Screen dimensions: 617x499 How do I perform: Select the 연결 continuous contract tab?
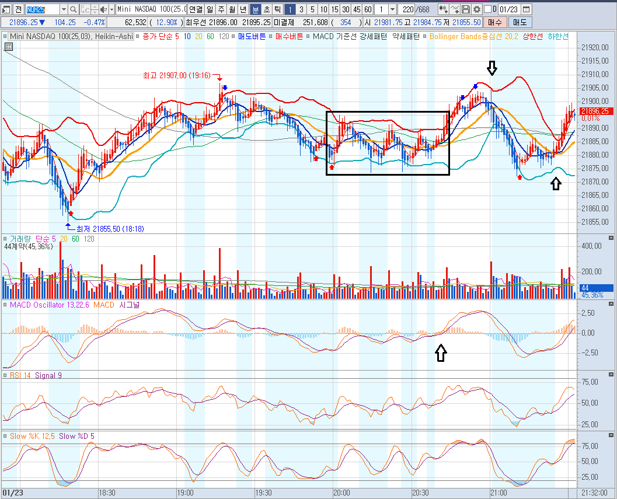tap(196, 9)
